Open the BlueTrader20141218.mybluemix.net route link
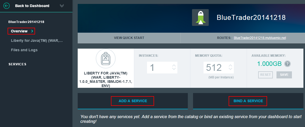This screenshot has width=305, height=127. (260, 38)
